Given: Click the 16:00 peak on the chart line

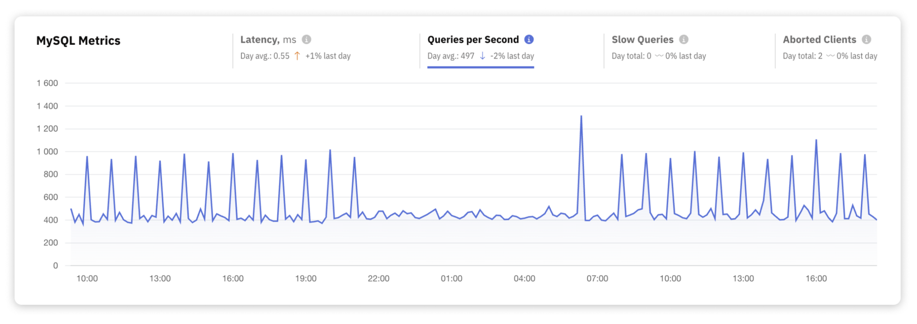Looking at the screenshot, I should 816,141.
